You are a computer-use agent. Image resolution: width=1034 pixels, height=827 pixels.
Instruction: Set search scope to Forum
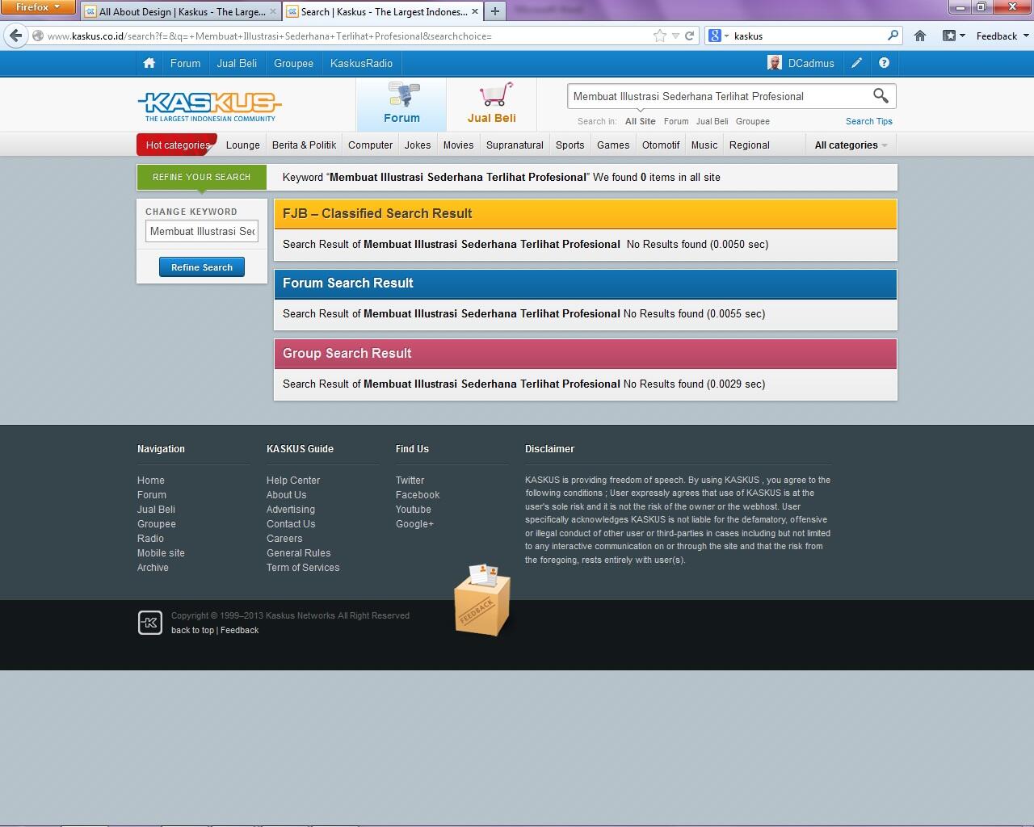[x=676, y=121]
